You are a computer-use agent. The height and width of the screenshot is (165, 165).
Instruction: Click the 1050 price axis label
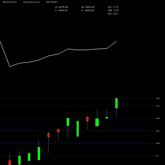click(x=158, y=118)
